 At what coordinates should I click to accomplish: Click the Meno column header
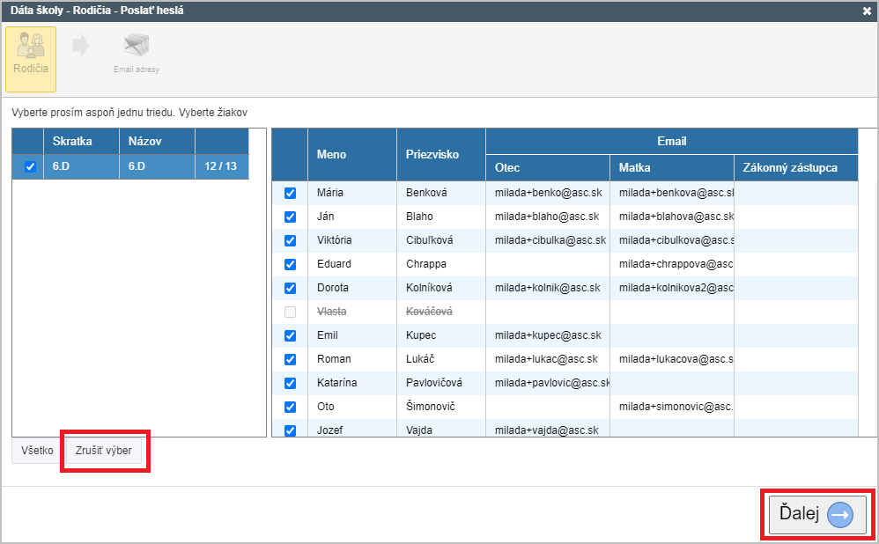(352, 155)
